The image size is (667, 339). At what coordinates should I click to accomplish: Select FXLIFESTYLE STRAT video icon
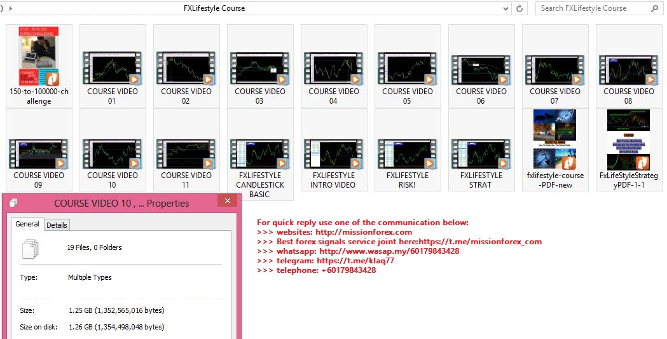click(x=481, y=154)
